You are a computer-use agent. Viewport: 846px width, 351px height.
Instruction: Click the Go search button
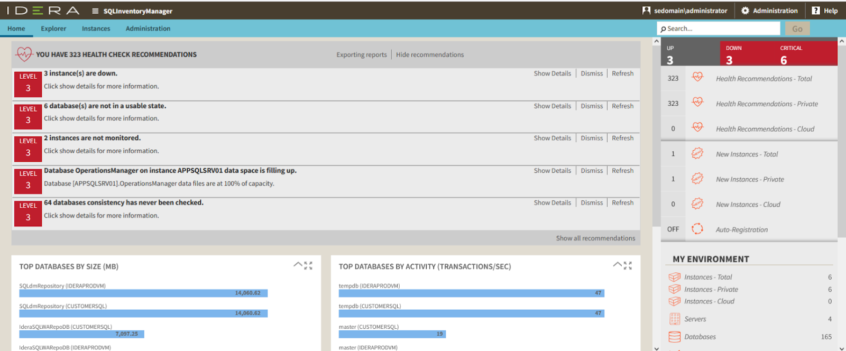(797, 29)
